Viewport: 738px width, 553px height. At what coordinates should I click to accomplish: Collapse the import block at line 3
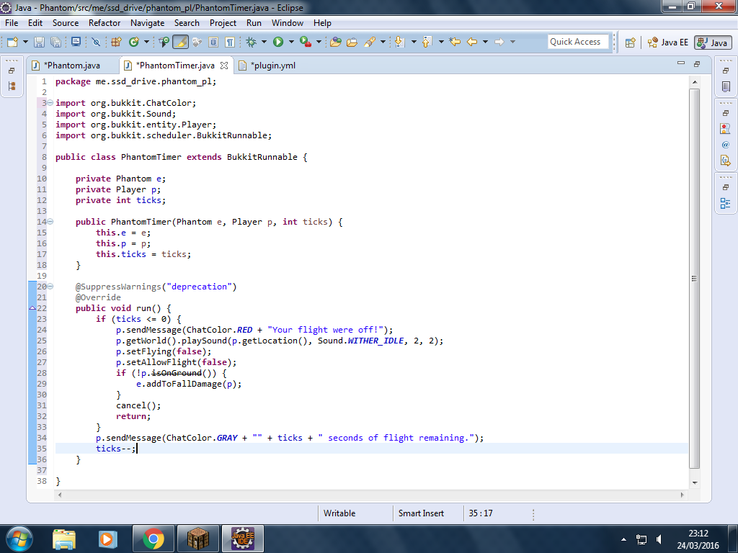(50, 103)
